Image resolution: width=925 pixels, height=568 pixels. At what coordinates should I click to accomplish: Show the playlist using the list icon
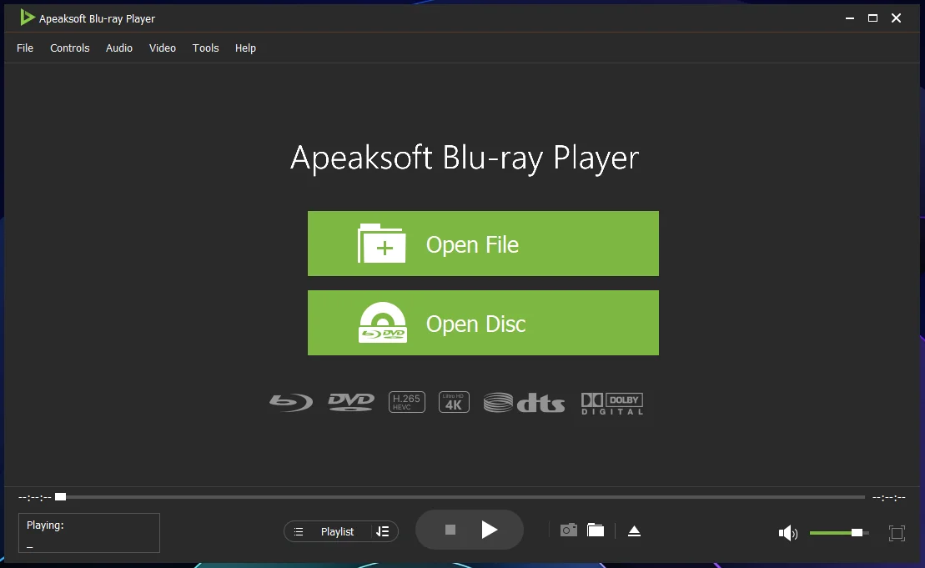(299, 531)
